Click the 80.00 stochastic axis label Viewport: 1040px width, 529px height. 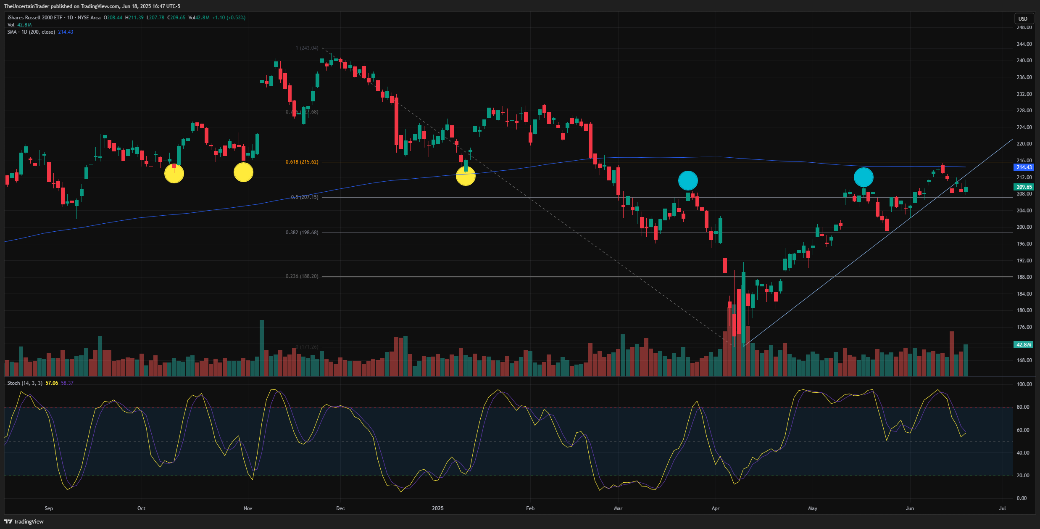(1023, 407)
